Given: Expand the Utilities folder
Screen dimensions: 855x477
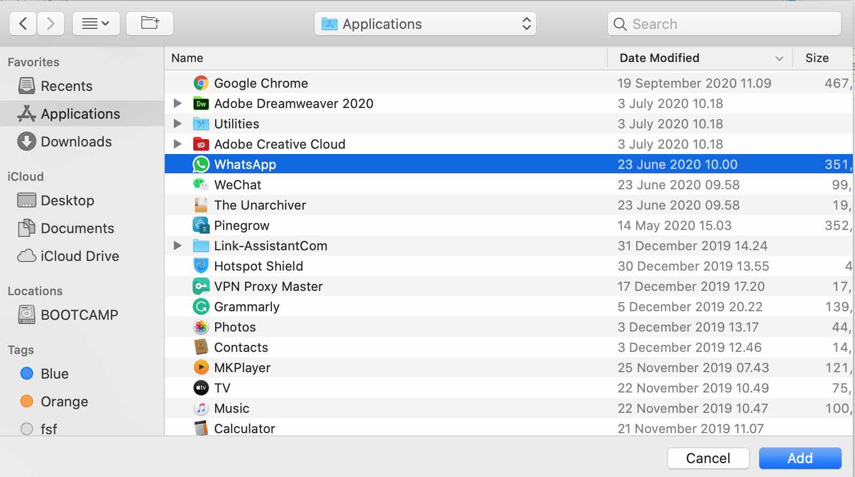Looking at the screenshot, I should click(178, 124).
